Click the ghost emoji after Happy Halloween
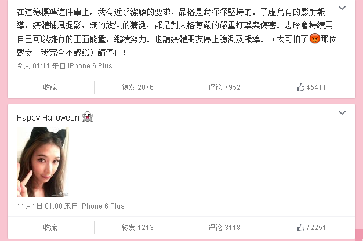This screenshot has width=363, height=241. tap(88, 117)
